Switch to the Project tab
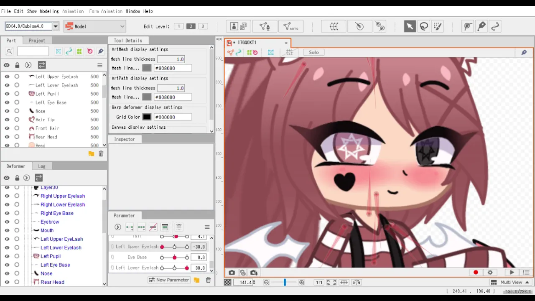Screen dimensions: 535x301 (x=37, y=41)
